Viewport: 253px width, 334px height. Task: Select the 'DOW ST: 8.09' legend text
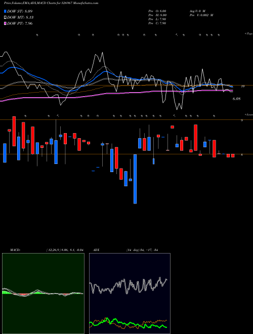click(x=20, y=11)
